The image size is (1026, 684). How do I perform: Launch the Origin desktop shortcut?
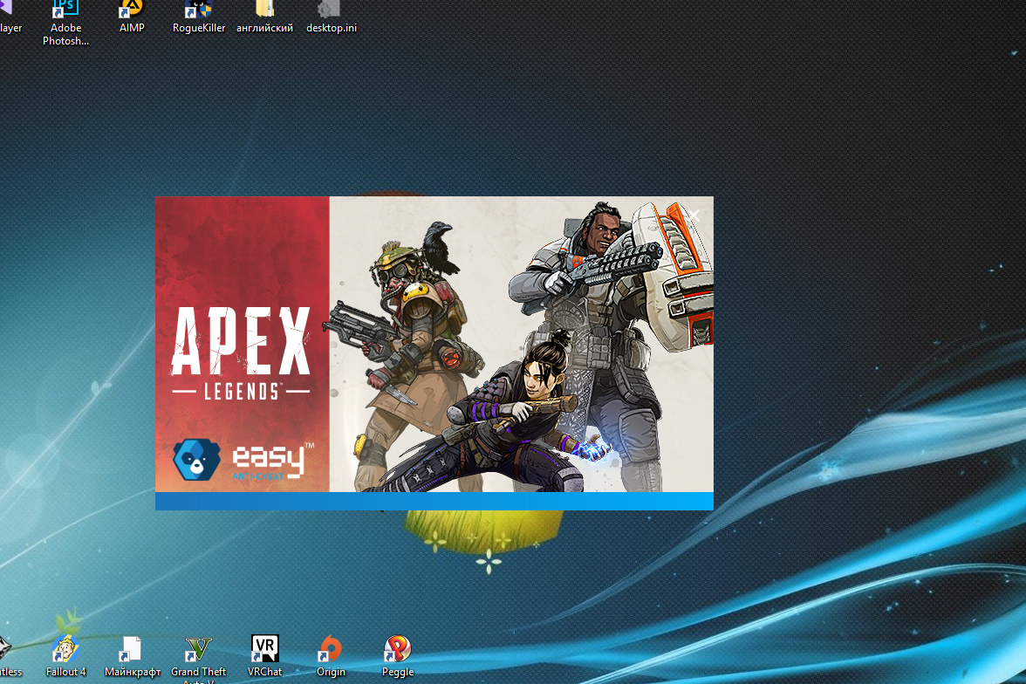click(332, 656)
